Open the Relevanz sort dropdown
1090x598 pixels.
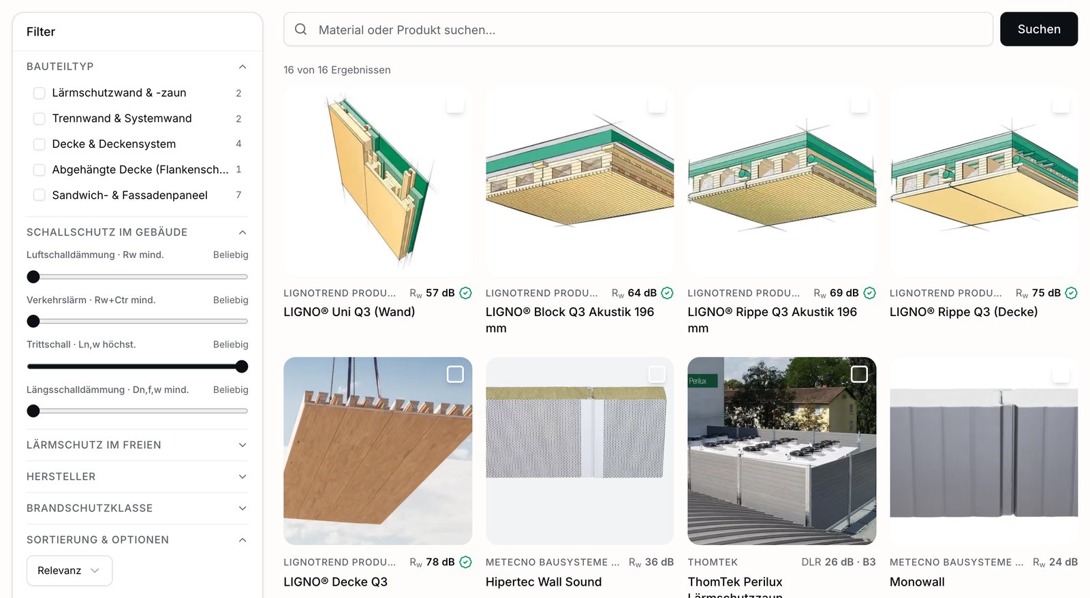tap(69, 571)
